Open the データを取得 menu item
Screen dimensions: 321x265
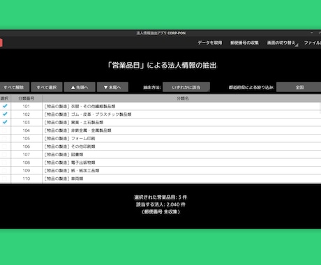pos(210,43)
